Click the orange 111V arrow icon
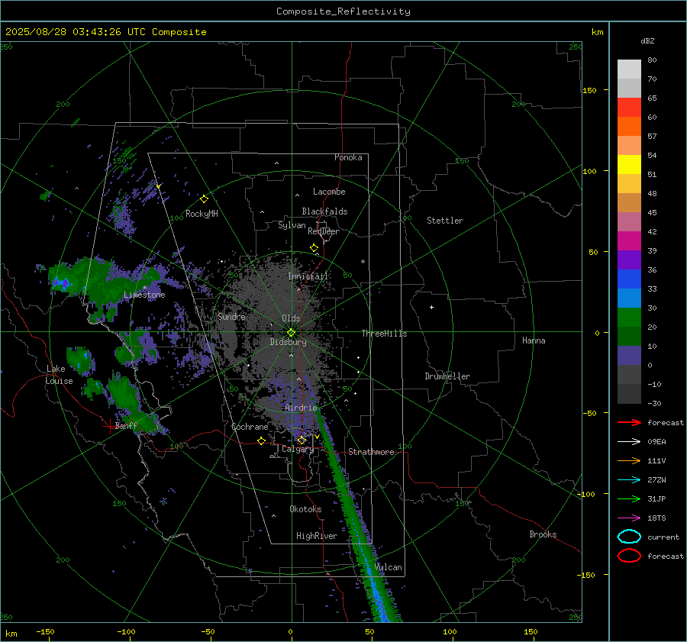The image size is (687, 642). [x=629, y=460]
